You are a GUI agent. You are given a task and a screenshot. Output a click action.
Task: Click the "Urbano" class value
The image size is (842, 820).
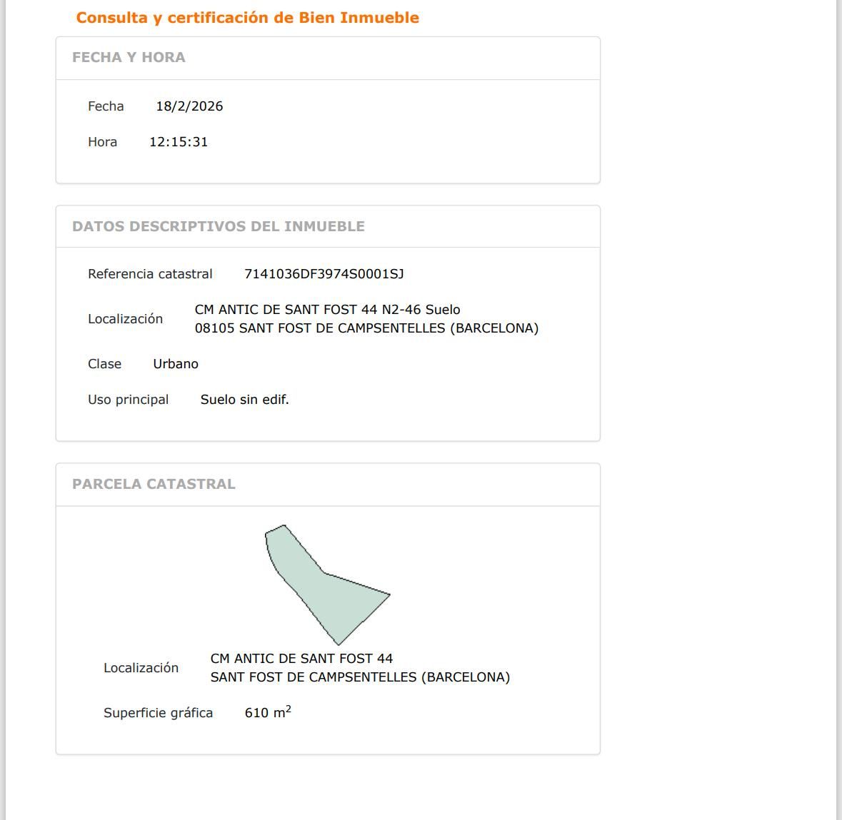[176, 364]
